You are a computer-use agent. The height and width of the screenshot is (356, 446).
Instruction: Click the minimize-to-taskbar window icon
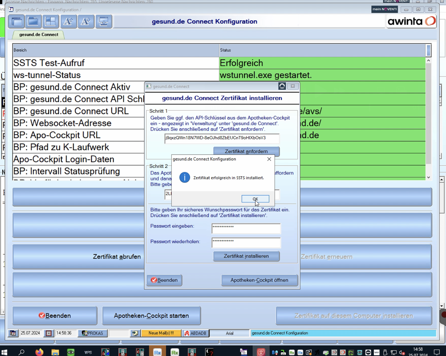[104, 21]
